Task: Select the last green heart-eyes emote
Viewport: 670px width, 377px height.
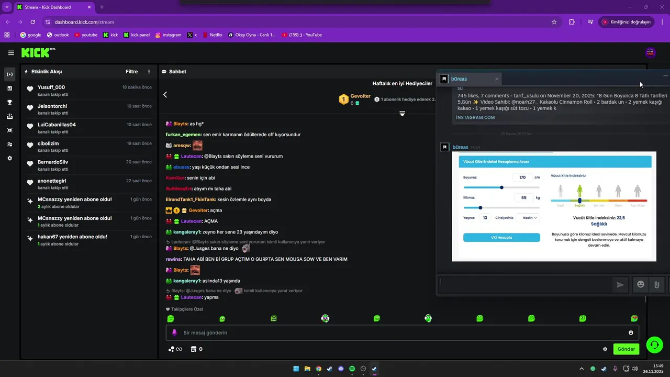Action: tap(634, 318)
